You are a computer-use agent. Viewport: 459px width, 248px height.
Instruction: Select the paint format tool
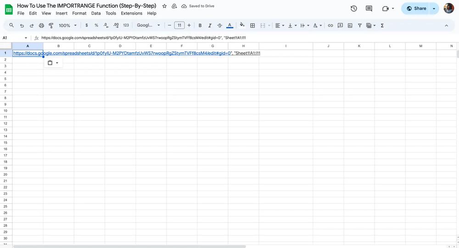51,26
